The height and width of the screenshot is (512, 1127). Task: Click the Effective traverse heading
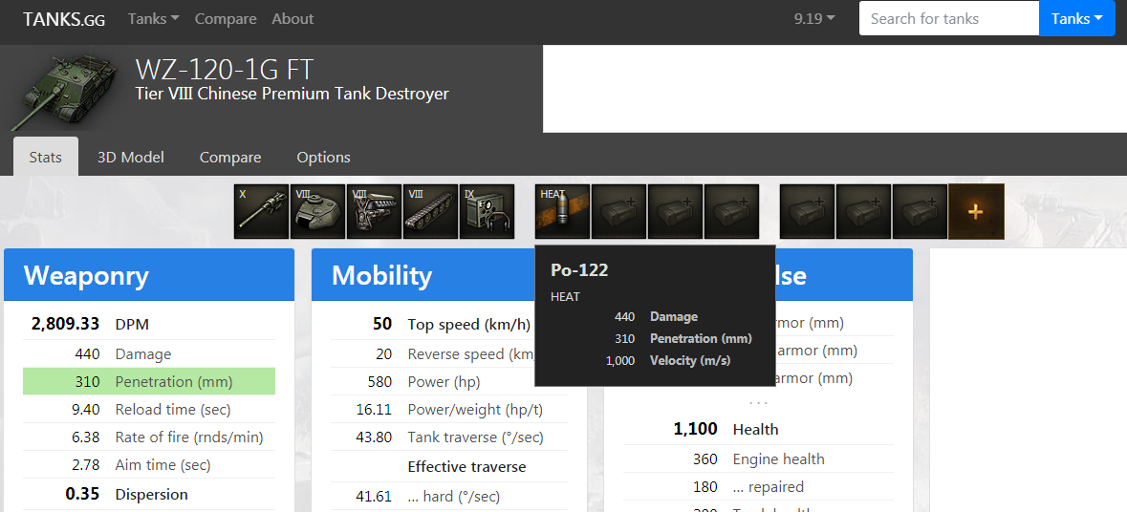pos(466,467)
